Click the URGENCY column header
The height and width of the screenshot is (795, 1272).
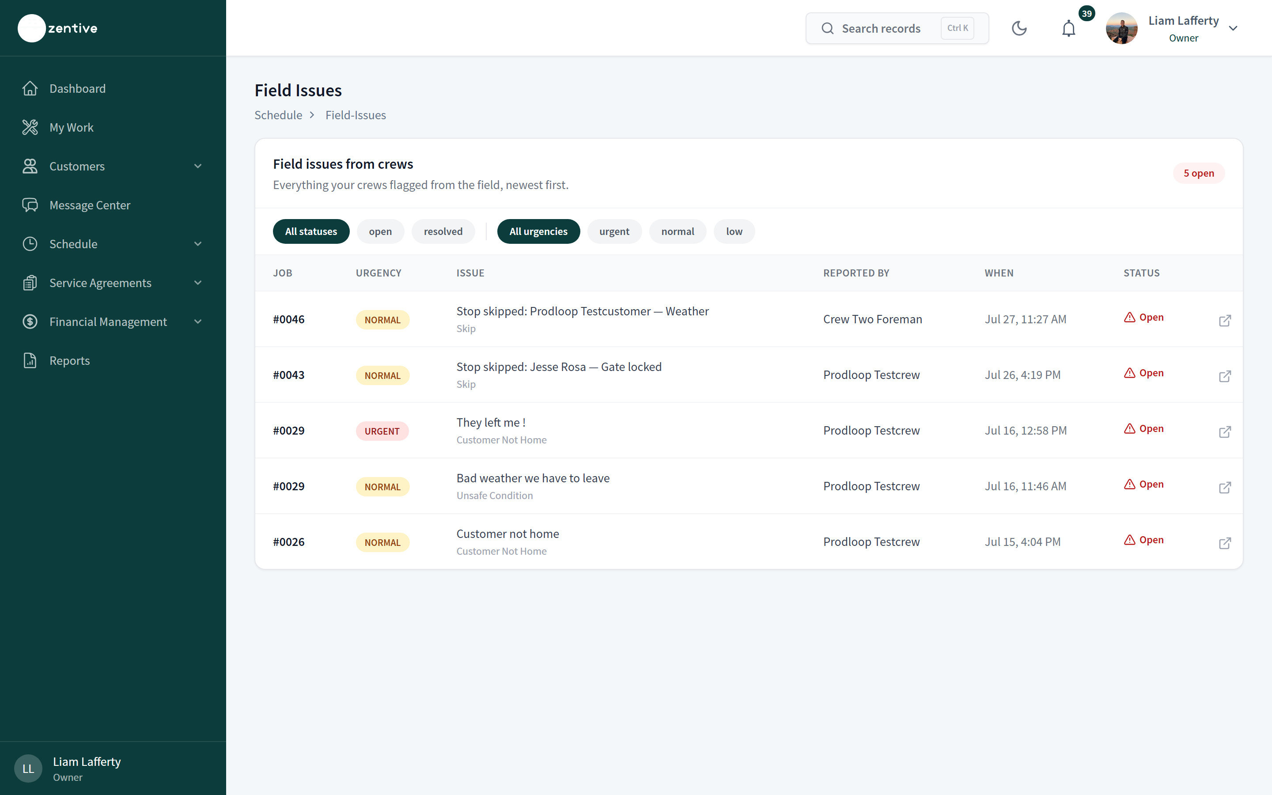pyautogui.click(x=379, y=273)
